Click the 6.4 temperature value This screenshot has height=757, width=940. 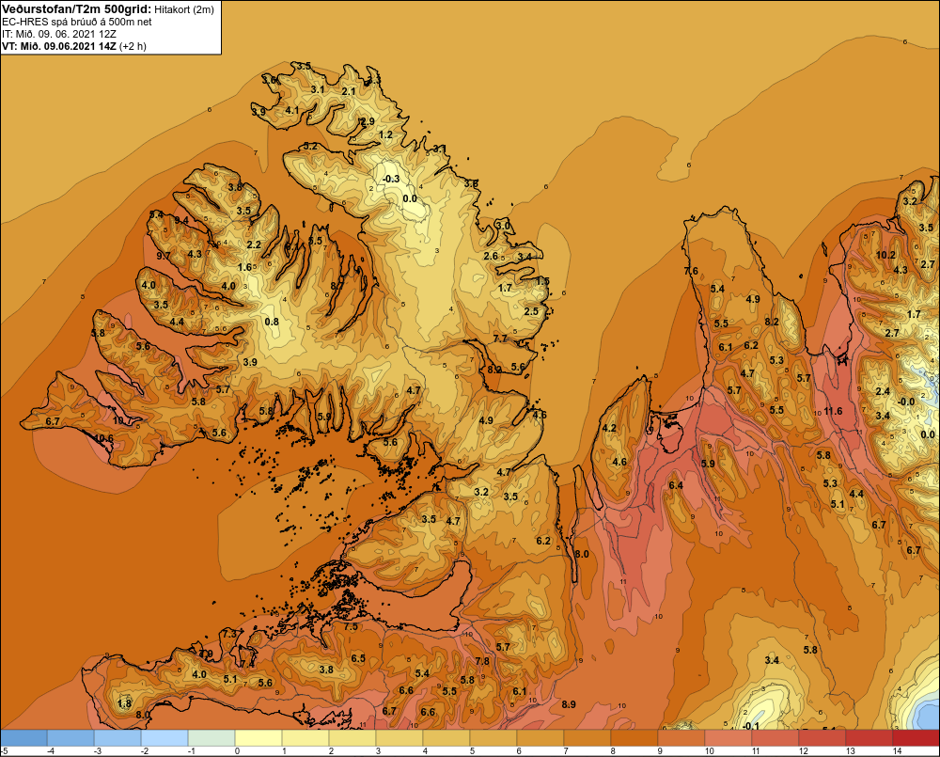click(676, 485)
